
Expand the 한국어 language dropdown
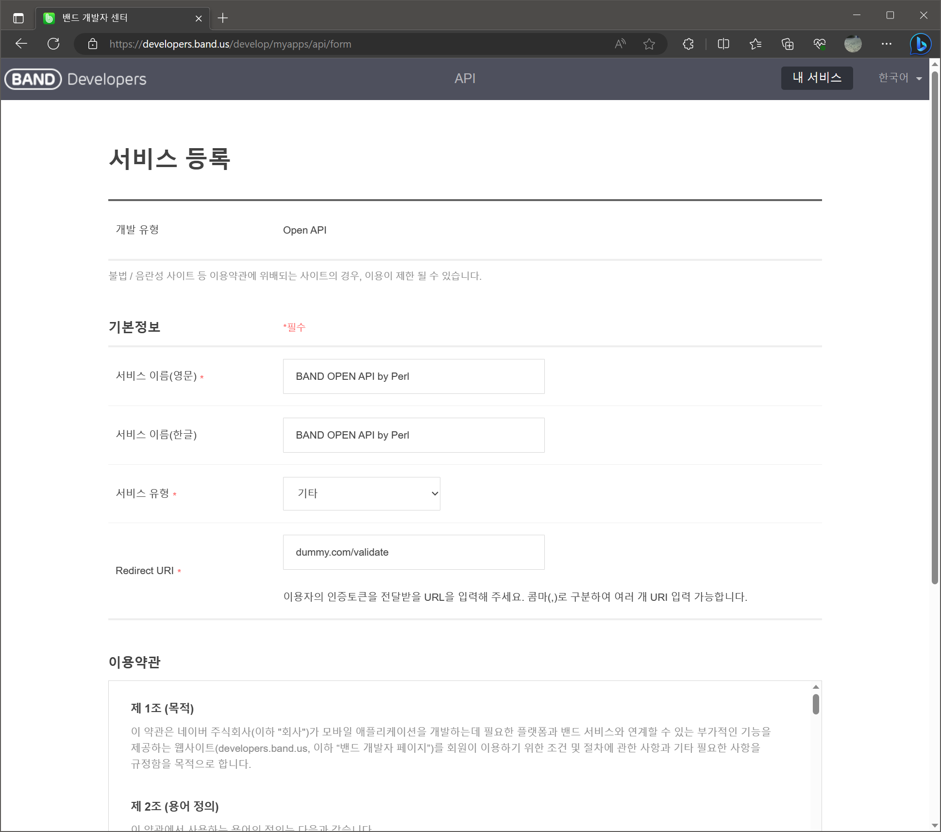(x=900, y=78)
